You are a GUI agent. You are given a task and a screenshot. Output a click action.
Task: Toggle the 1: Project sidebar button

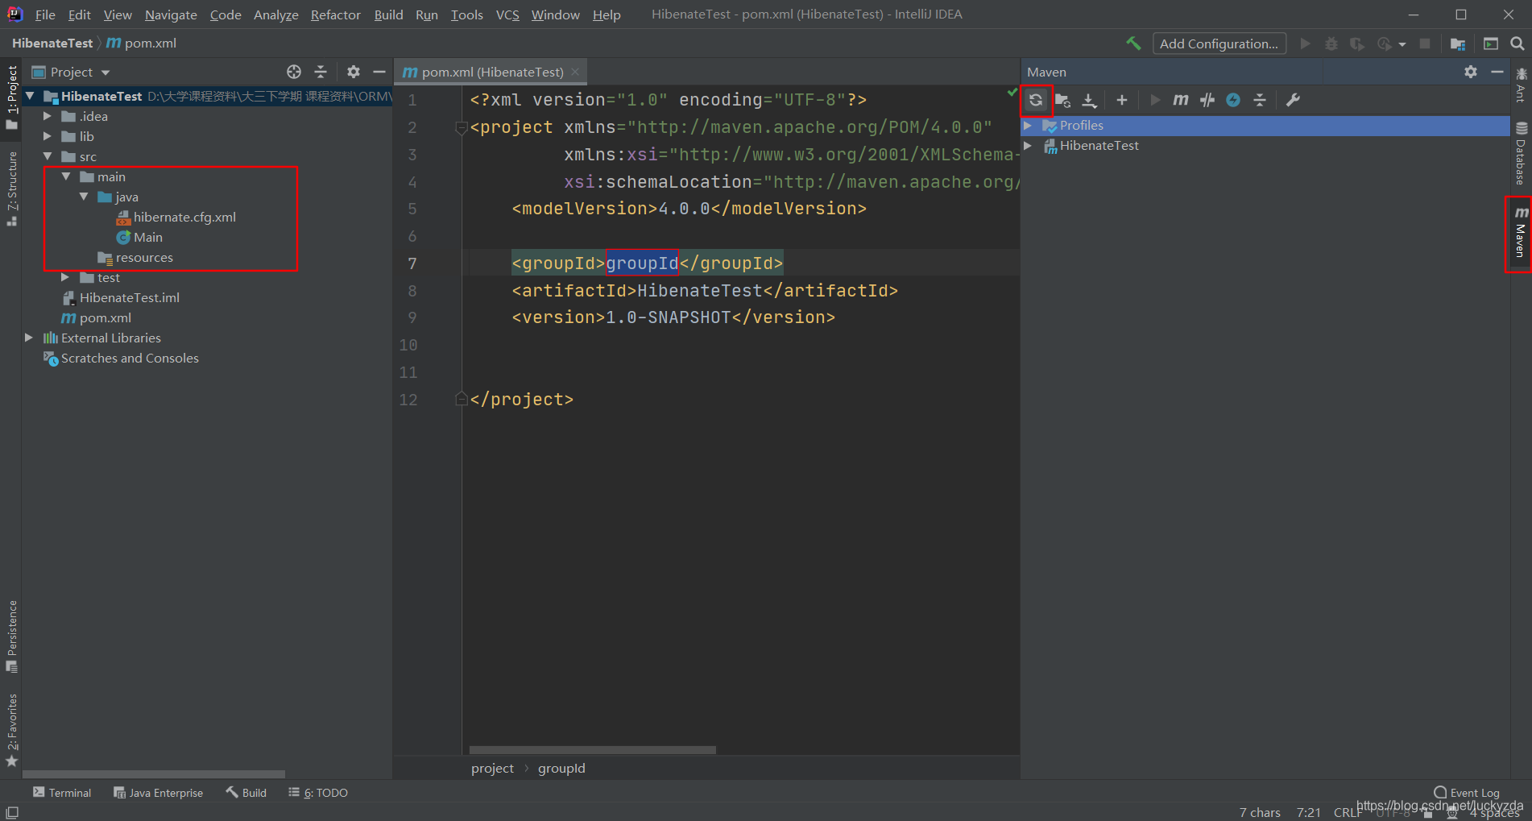pos(11,97)
